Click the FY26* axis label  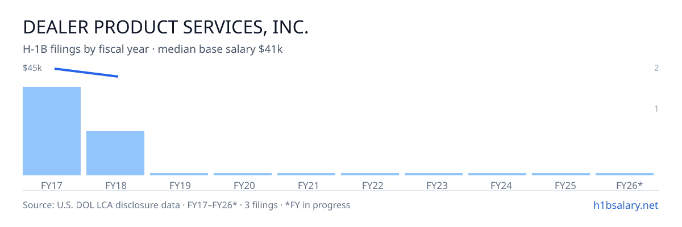(629, 185)
